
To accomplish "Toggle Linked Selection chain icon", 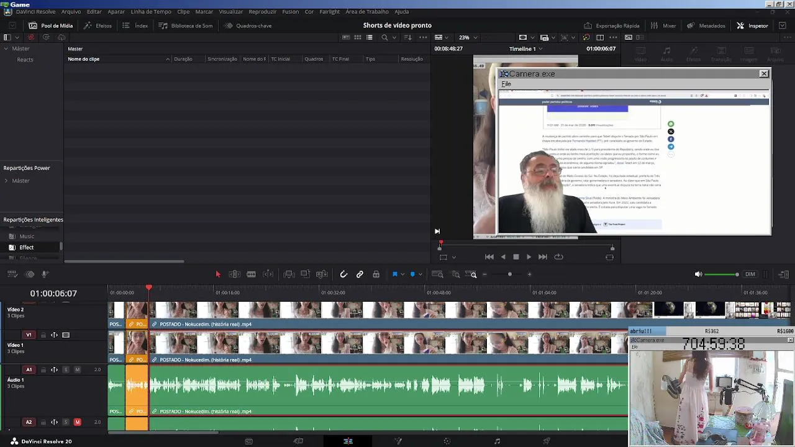I will tap(360, 274).
